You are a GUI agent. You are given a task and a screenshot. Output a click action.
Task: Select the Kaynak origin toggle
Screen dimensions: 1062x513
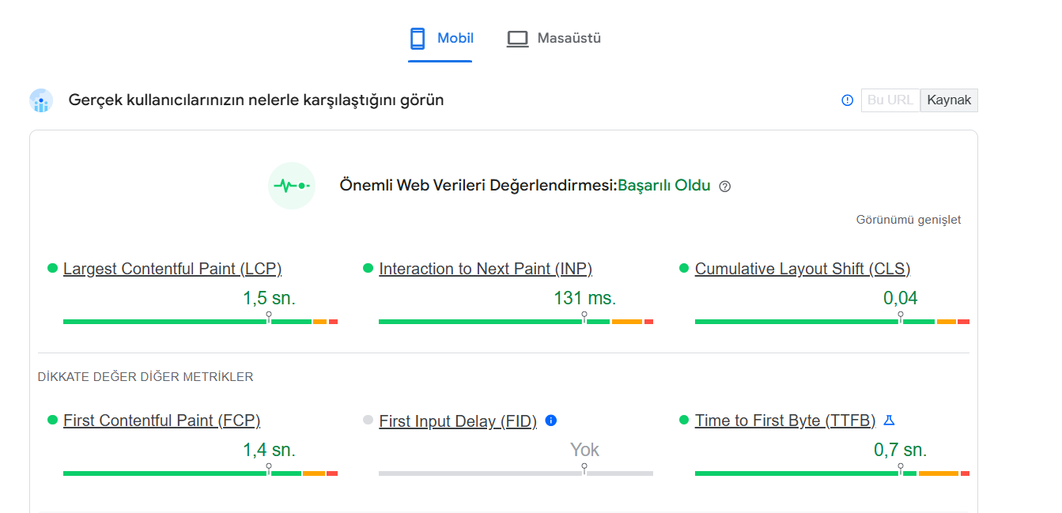949,100
